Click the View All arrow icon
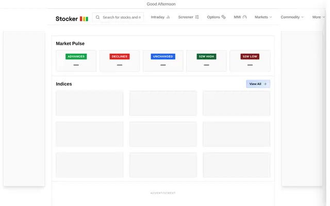The image size is (330, 206). [265, 84]
